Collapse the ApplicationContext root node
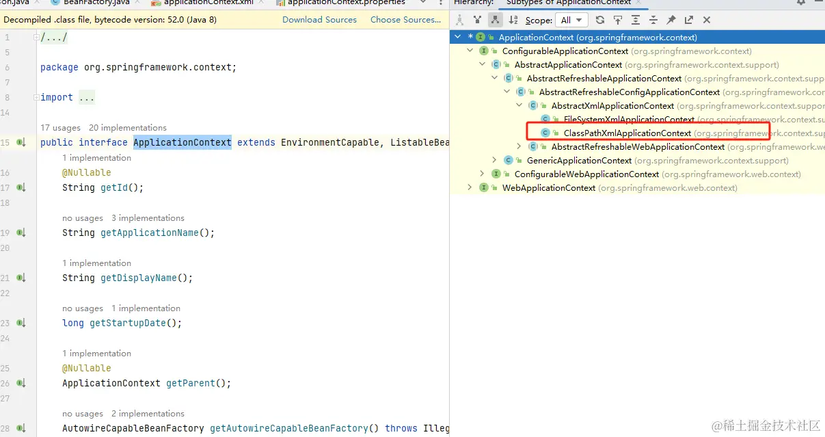The image size is (825, 437). [x=457, y=37]
